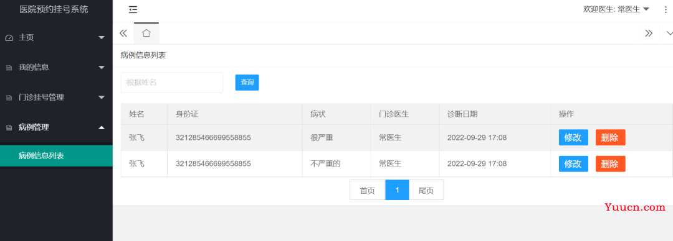
Task: Expand the 门诊挂号管理 menu arrow
Action: (x=102, y=97)
